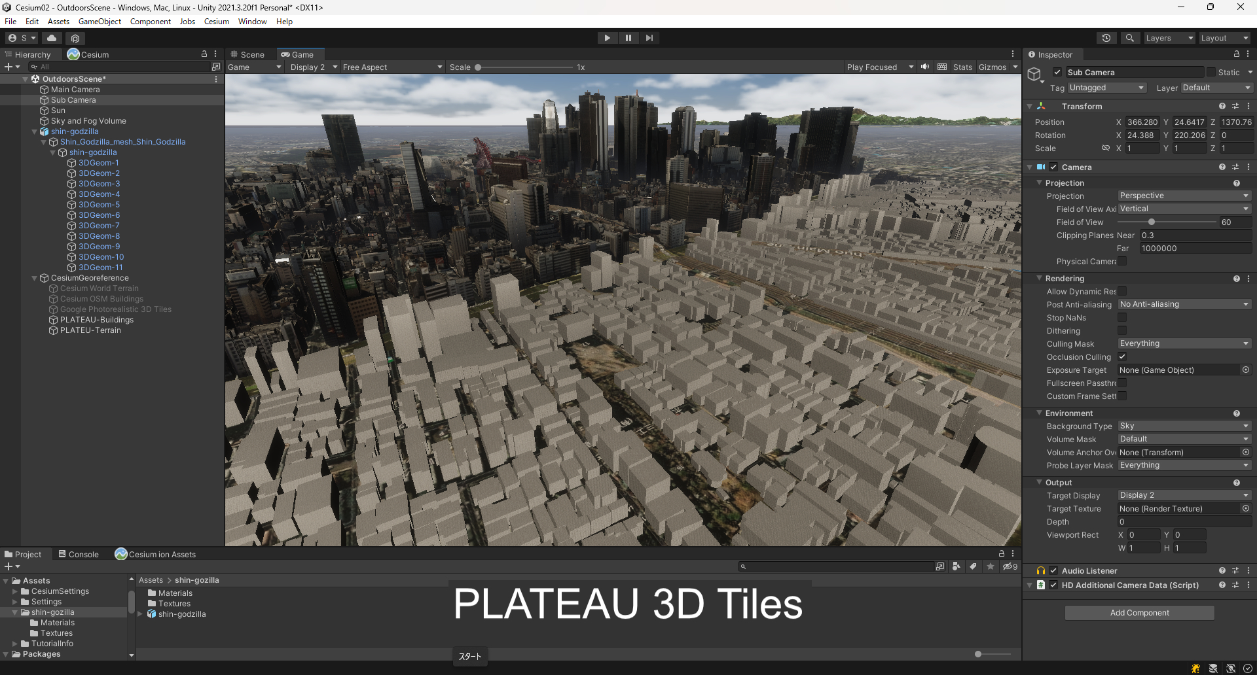
Task: Open the Game view Display 2 dropdown
Action: point(314,67)
